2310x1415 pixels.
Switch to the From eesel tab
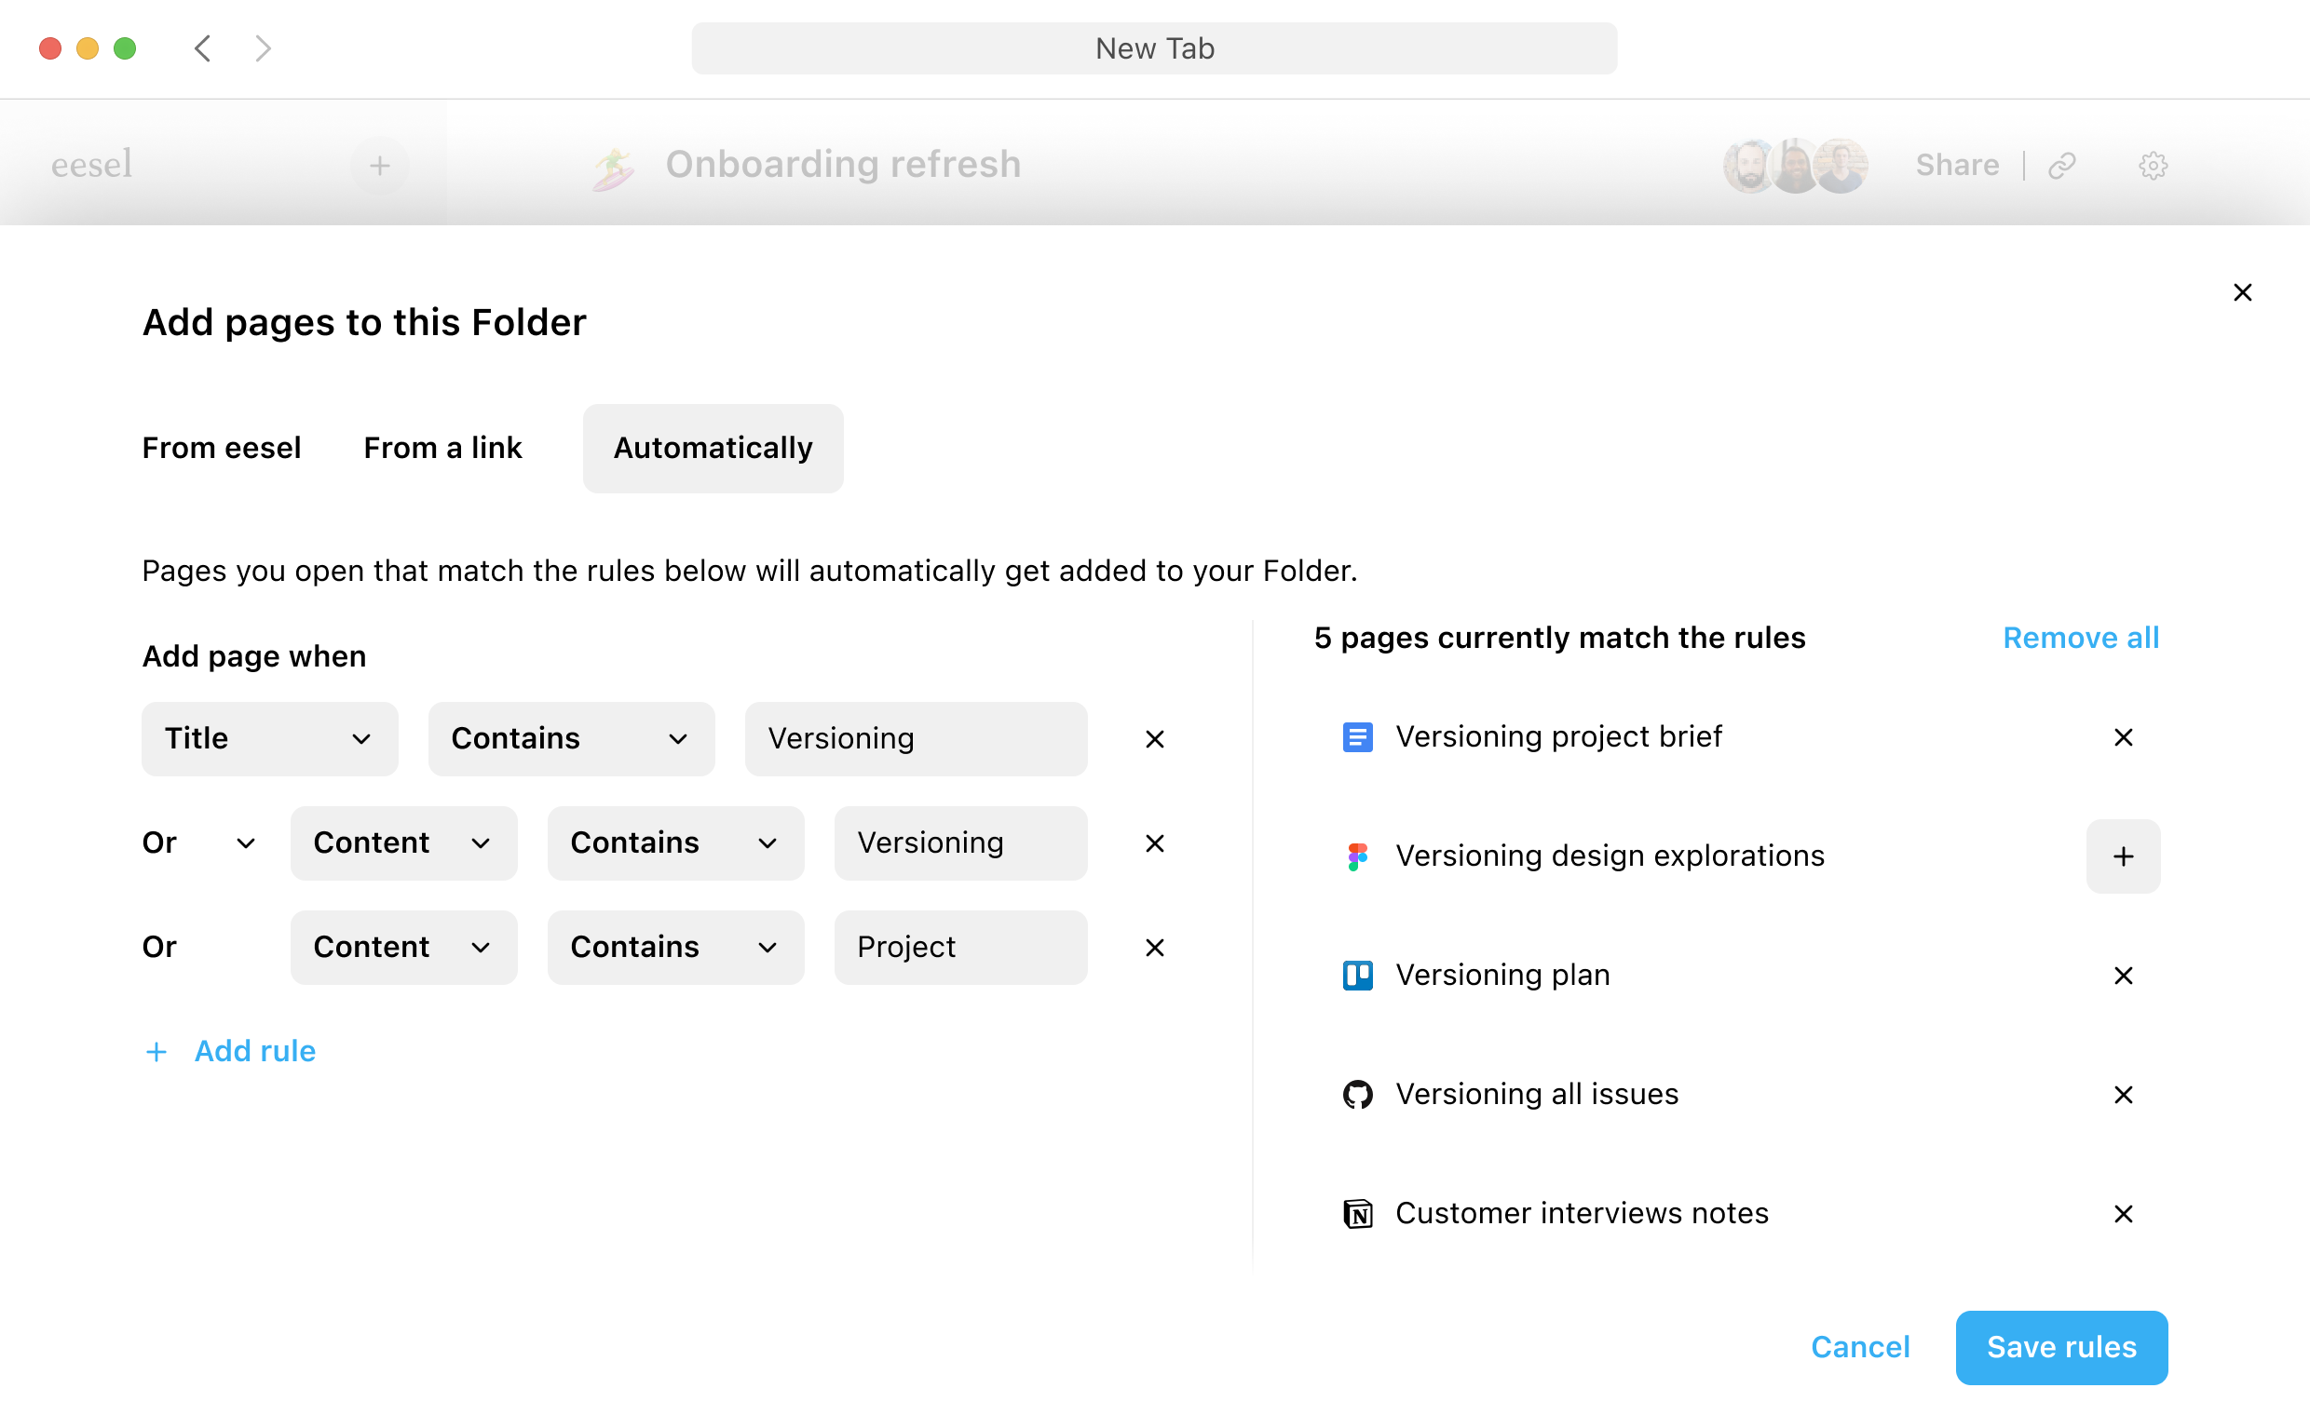pos(222,448)
